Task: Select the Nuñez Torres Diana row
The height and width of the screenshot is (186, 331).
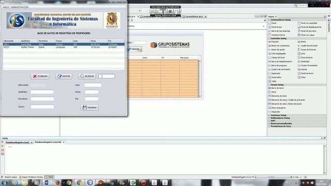Action: (64, 47)
